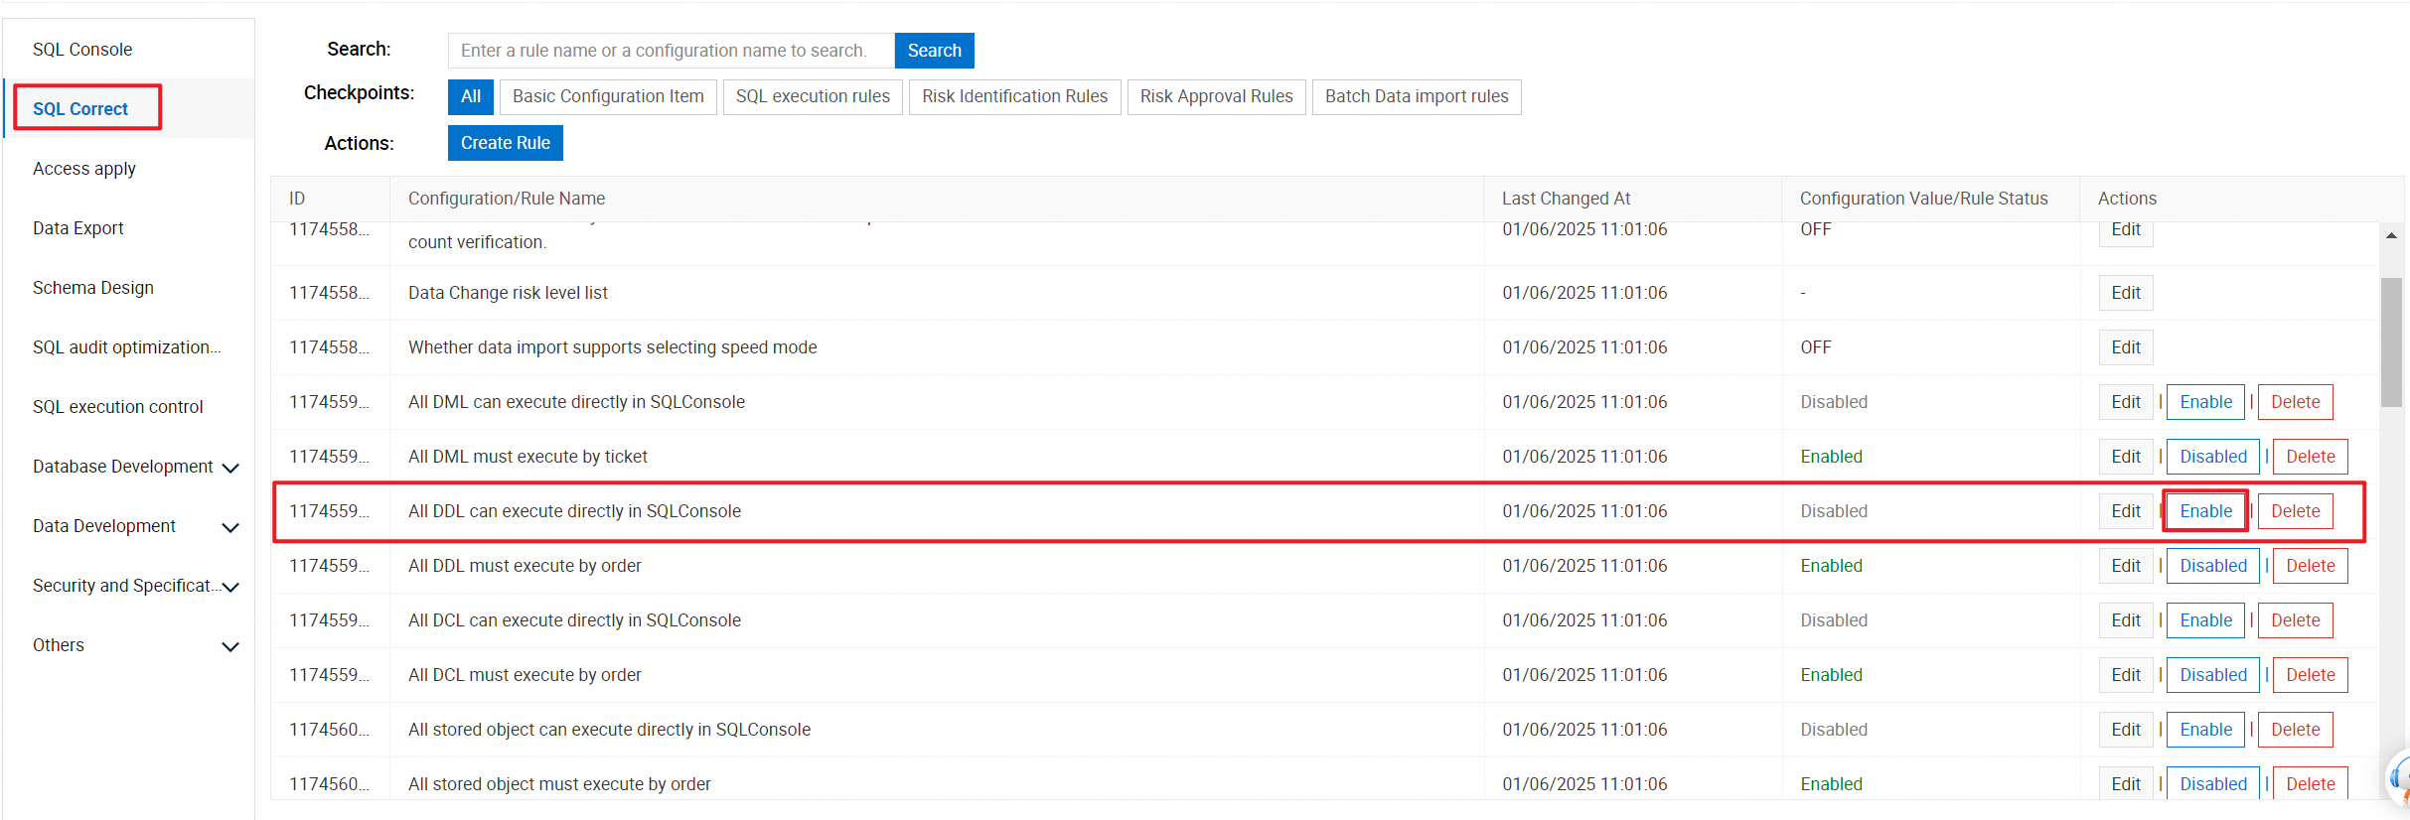Filter by Batch Data import rules

coord(1417,96)
